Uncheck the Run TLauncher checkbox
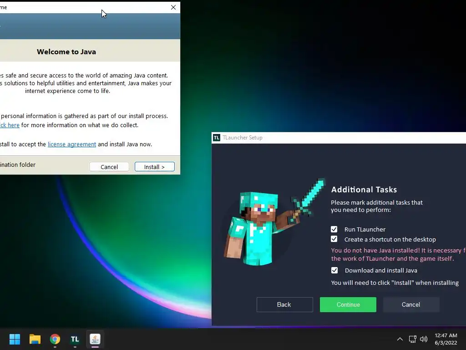 click(x=334, y=229)
